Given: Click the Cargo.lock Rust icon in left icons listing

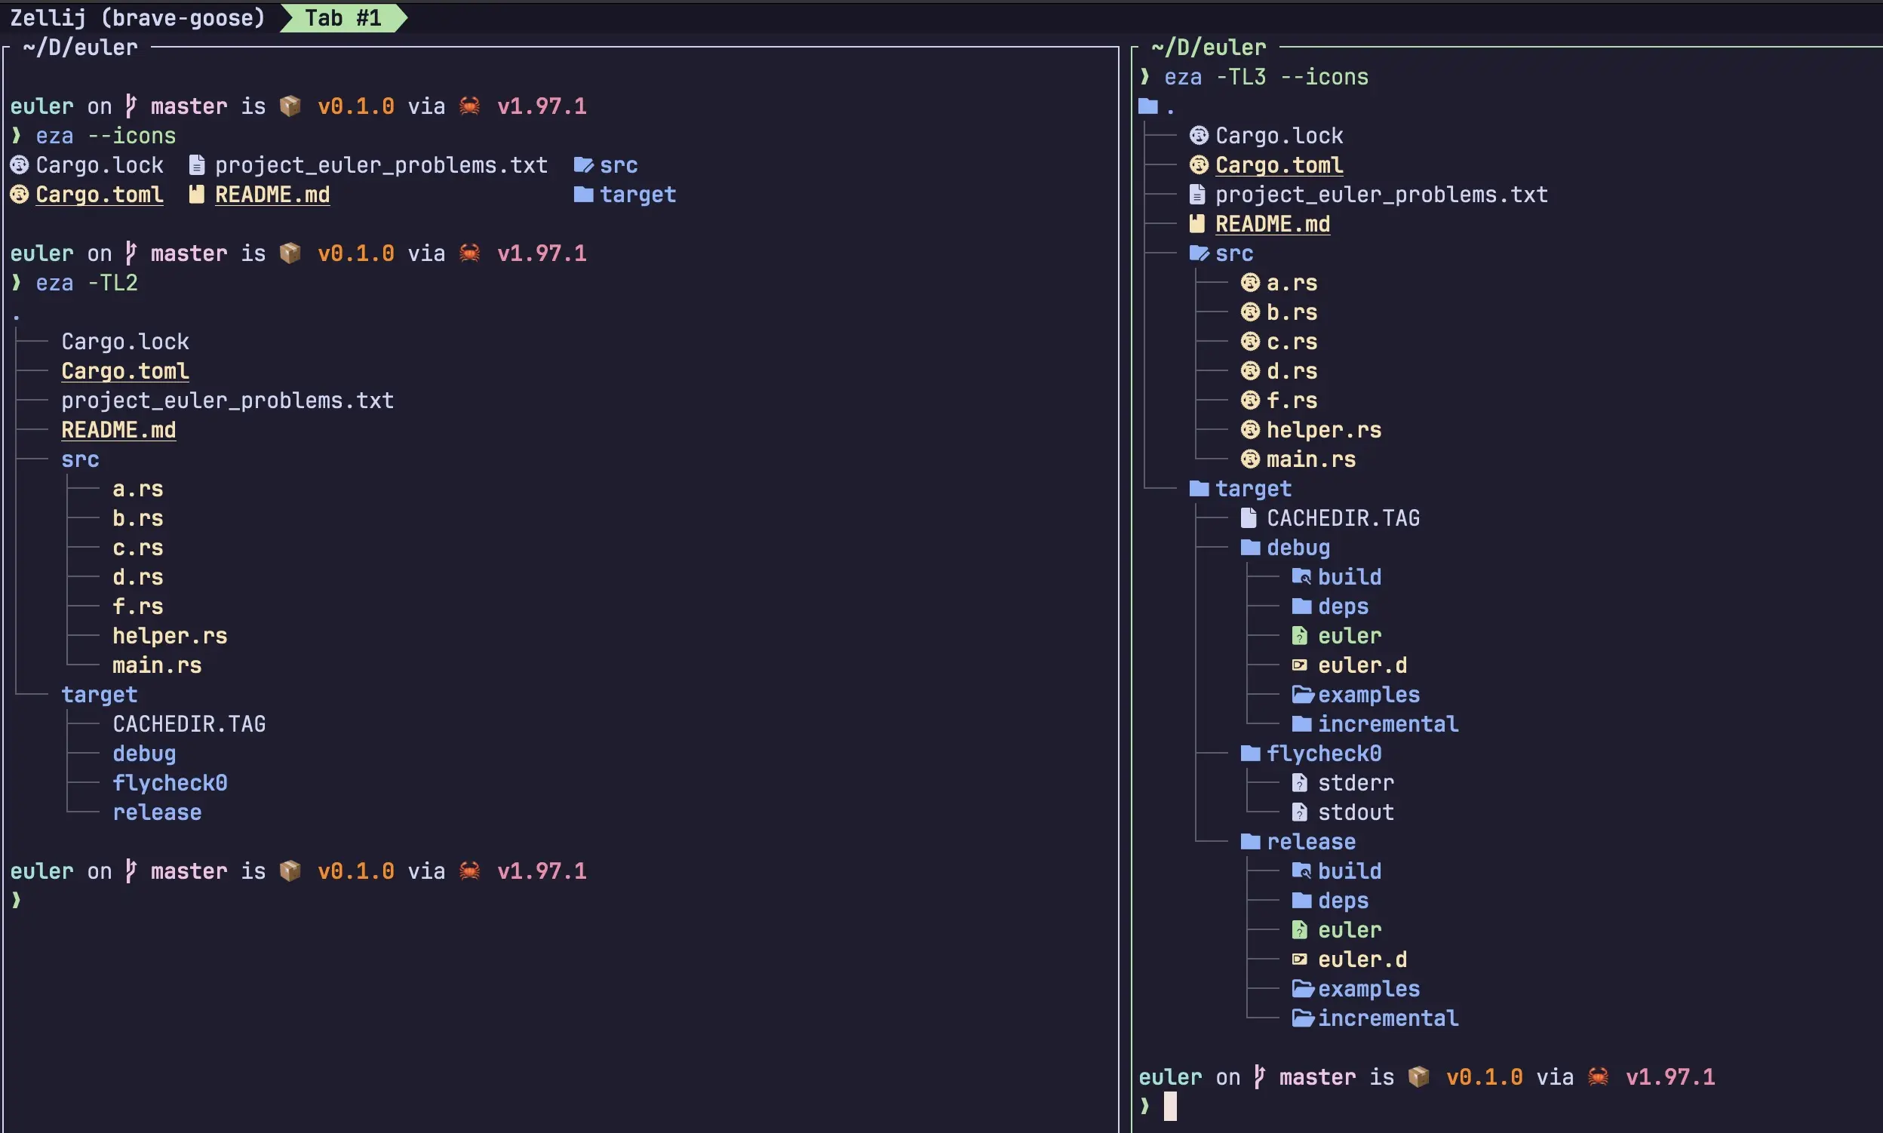Looking at the screenshot, I should [x=19, y=165].
